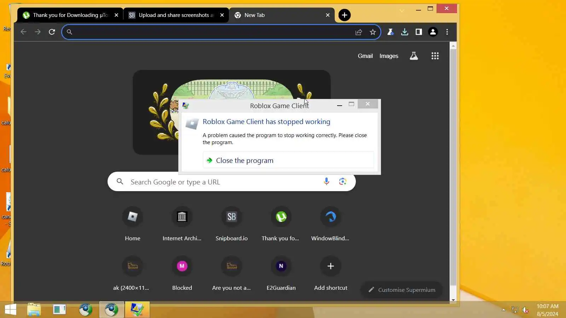Focus the Search Google or type a URL box

click(232, 182)
